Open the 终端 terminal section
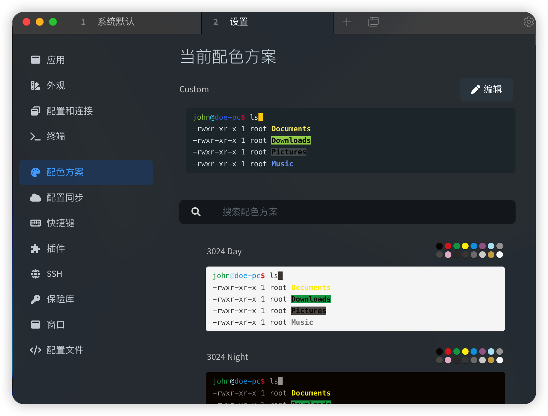The width and height of the screenshot is (548, 416). click(86, 136)
